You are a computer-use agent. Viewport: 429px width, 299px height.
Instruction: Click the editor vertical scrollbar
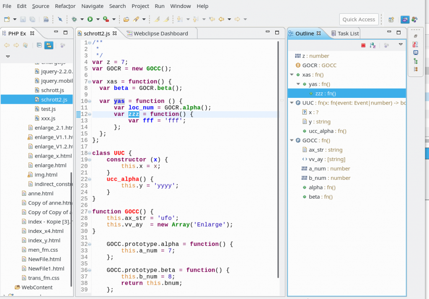279,159
